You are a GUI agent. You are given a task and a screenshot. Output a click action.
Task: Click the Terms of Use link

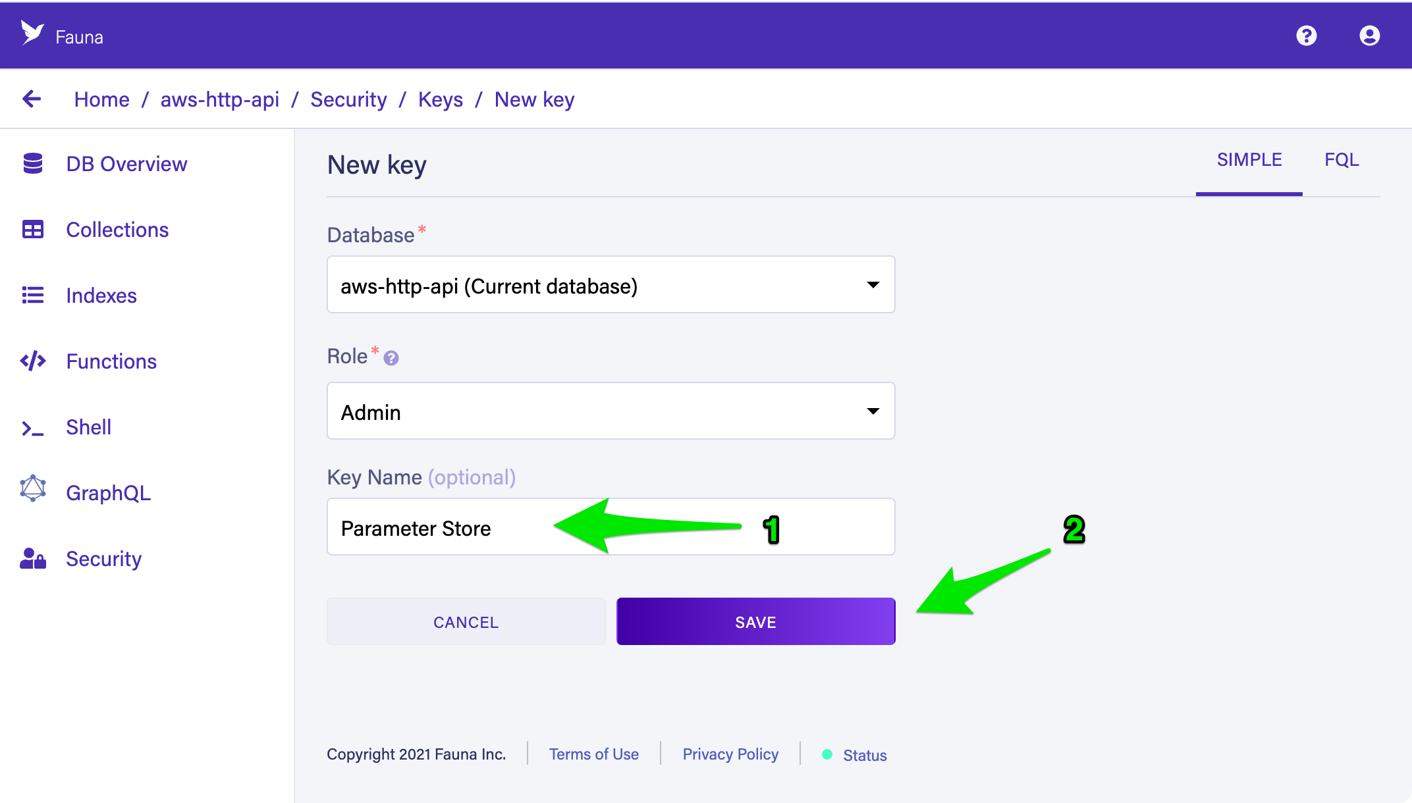pos(593,754)
